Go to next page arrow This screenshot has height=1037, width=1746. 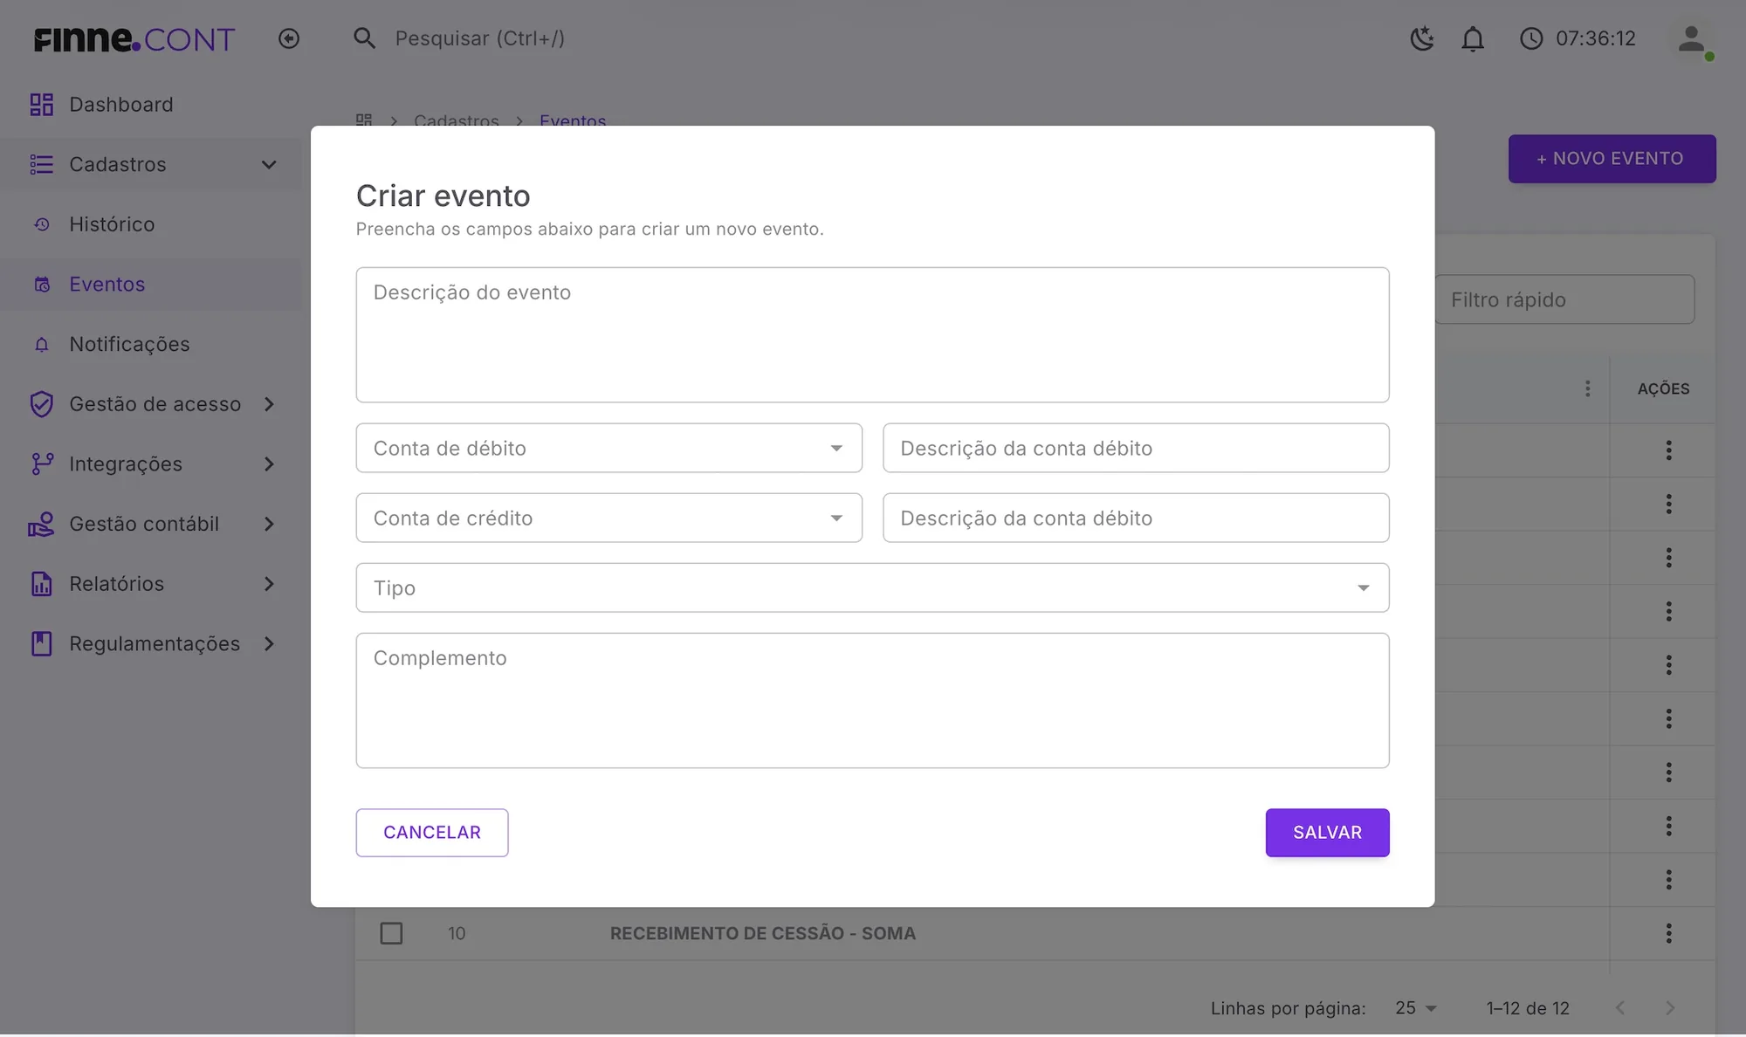click(1670, 1008)
